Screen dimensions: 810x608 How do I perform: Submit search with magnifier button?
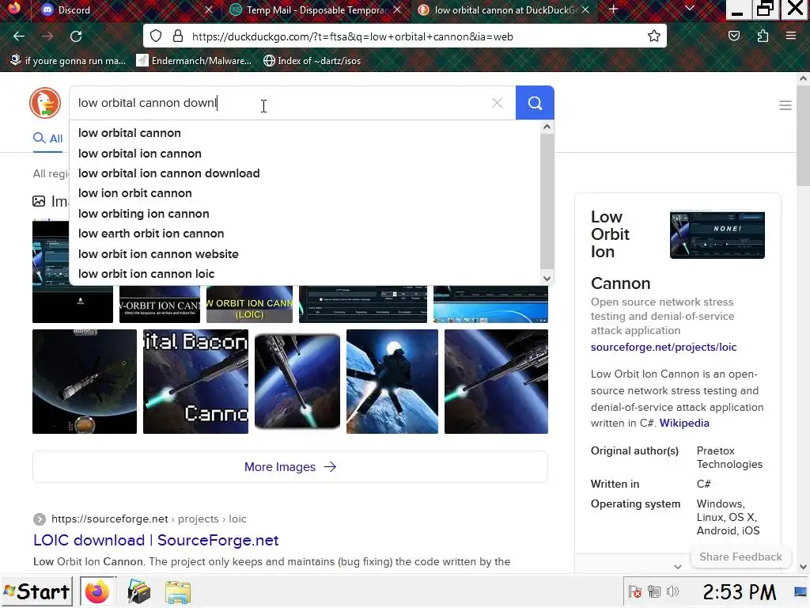coord(536,103)
